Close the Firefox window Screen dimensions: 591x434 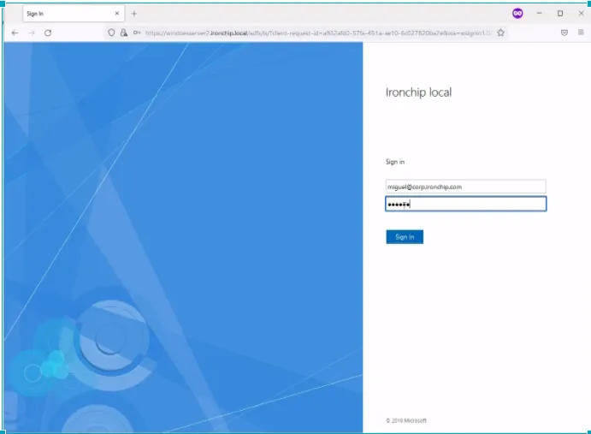pyautogui.click(x=582, y=13)
